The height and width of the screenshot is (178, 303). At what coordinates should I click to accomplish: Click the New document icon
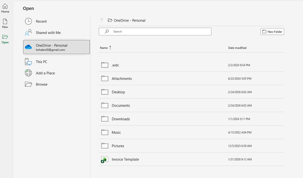coord(5,22)
